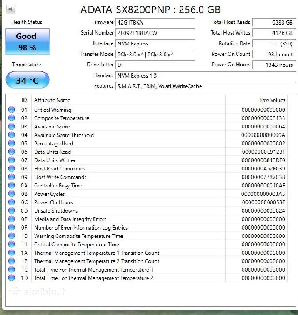
Task: Click the status orb for row ID 1A
Action: [x=12, y=253]
